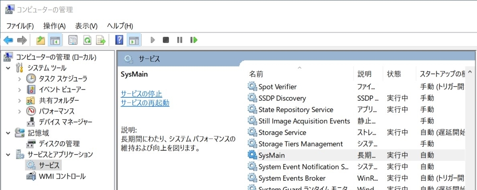Click the Pause service toolbar icon

[180, 40]
